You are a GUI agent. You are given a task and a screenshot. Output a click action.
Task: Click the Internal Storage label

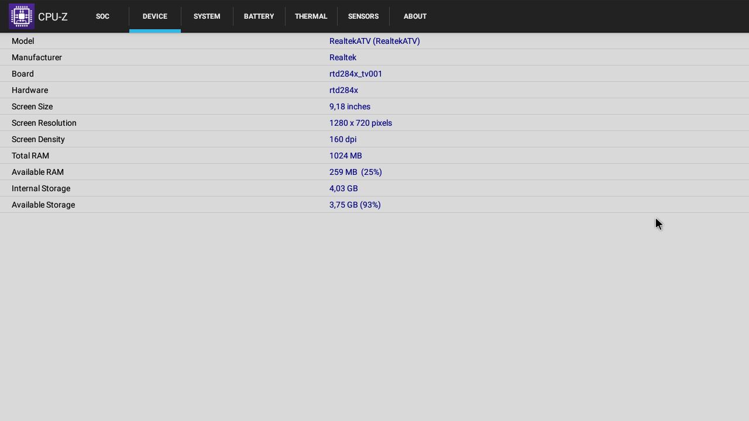pyautogui.click(x=41, y=188)
